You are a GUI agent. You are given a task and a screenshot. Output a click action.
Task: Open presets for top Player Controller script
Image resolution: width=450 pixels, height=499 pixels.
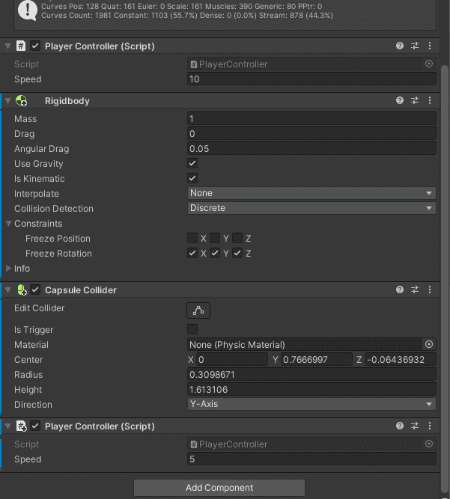[415, 46]
